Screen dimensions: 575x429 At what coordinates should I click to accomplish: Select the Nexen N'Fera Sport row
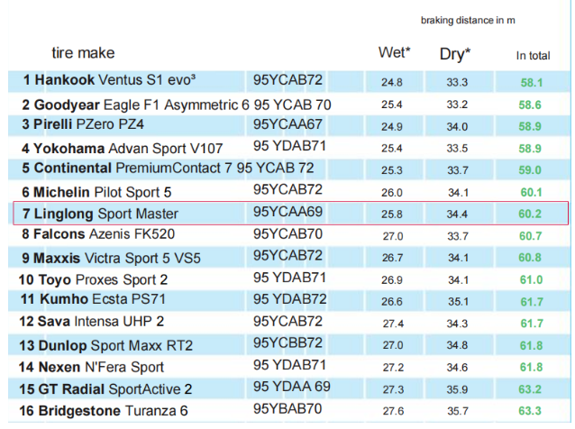[x=289, y=367]
